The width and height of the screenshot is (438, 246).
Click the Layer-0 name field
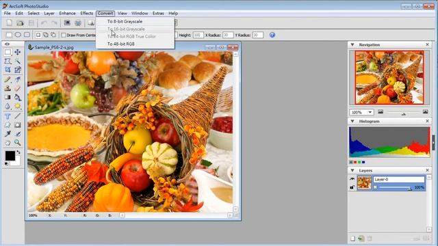tap(398, 179)
